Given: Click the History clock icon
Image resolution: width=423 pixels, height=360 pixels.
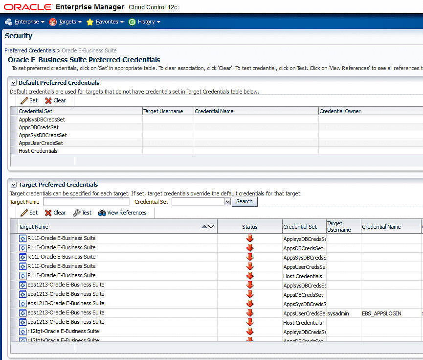Looking at the screenshot, I should click(132, 22).
